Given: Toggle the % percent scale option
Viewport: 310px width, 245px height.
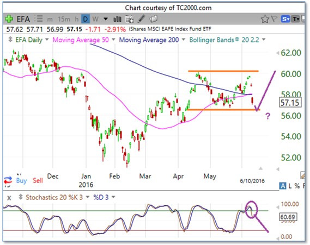Looking at the screenshot, I should click(x=297, y=186).
